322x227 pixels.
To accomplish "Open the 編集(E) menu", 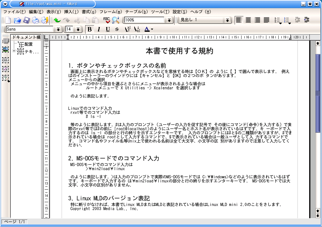I will click(x=36, y=12).
